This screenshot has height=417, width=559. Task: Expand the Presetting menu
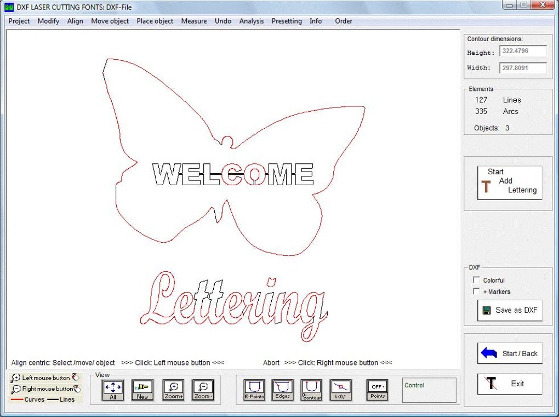(x=287, y=21)
